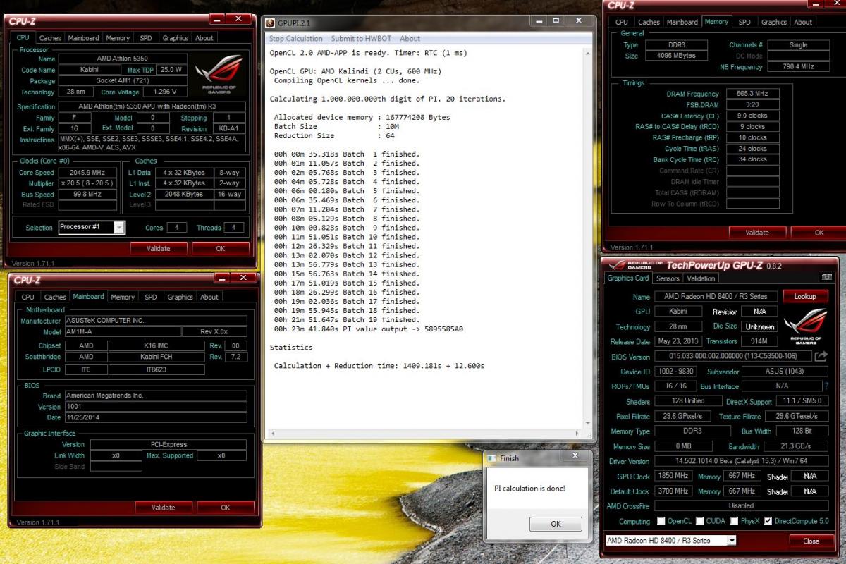Click Validate in the CPU-Z Mainboard window

(x=164, y=507)
